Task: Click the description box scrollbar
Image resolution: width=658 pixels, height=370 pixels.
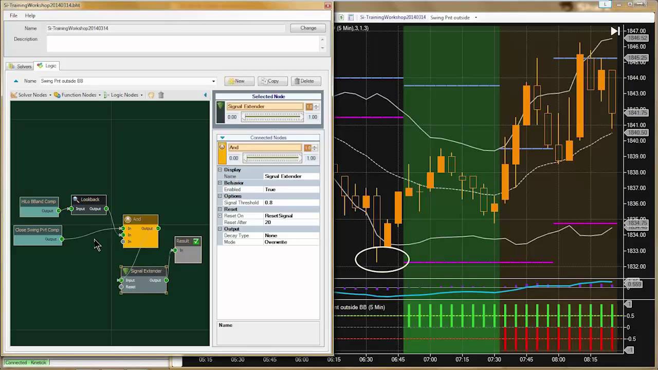Action: 322,43
